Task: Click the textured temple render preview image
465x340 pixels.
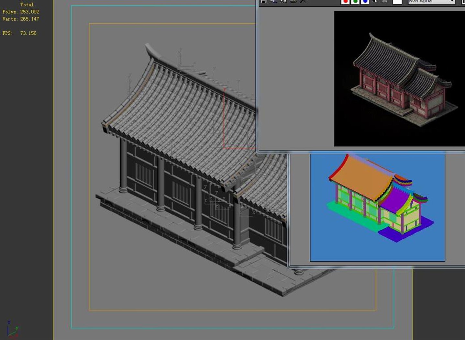Action: pyautogui.click(x=399, y=79)
